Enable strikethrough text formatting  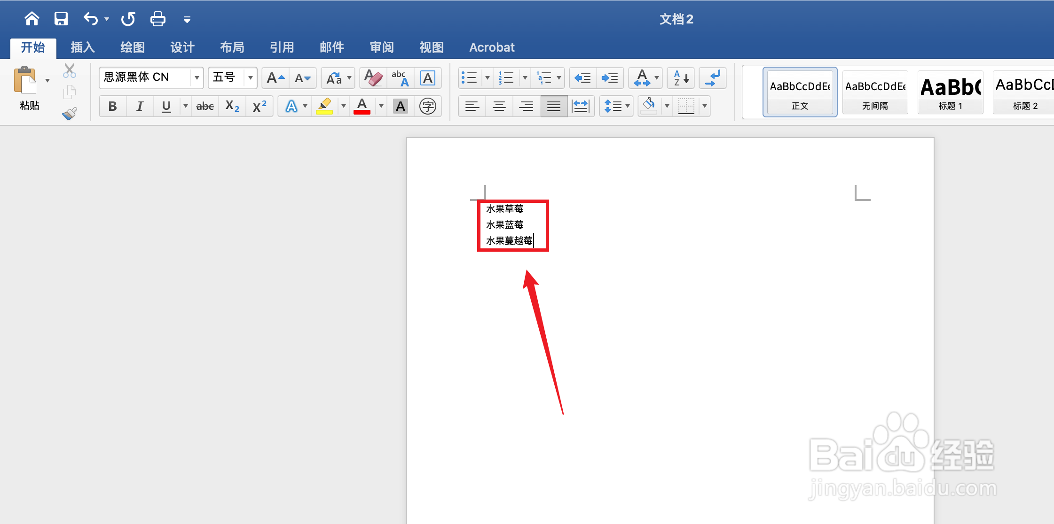pos(205,107)
